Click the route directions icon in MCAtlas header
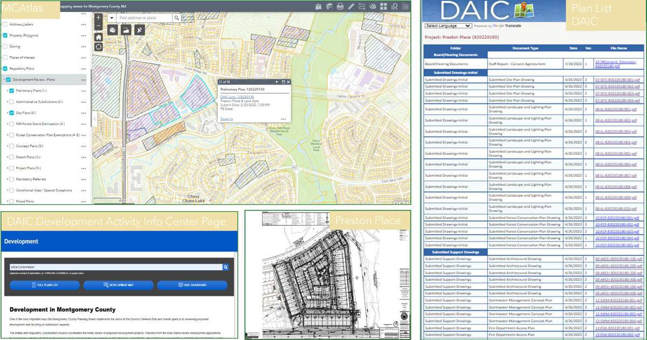This screenshot has height=340, width=647. [362, 6]
